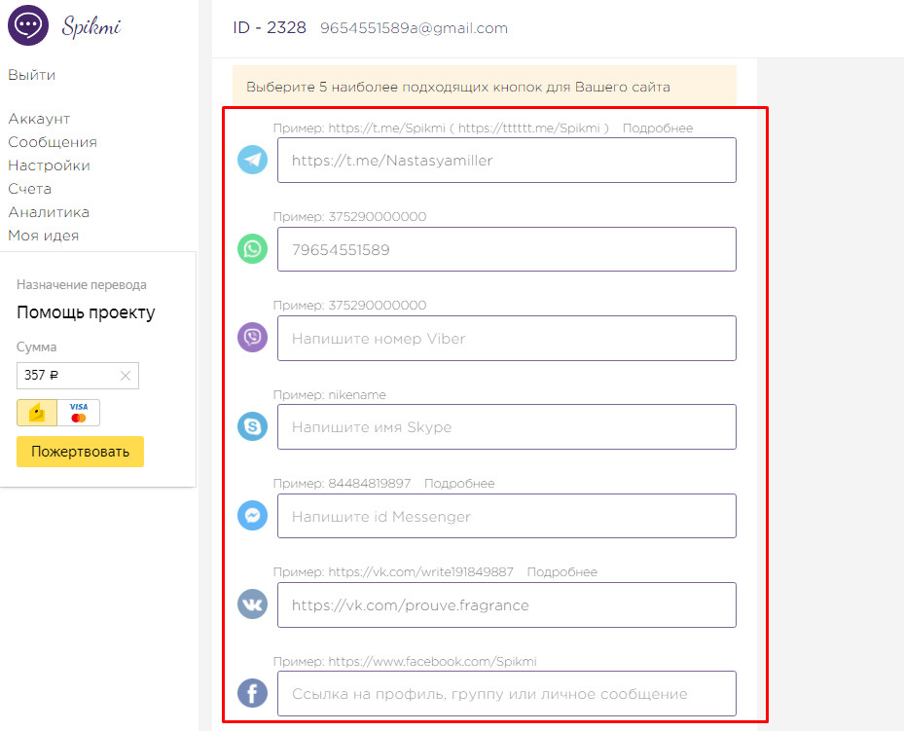Click the Skype icon
The width and height of the screenshot is (904, 731).
coord(253,426)
